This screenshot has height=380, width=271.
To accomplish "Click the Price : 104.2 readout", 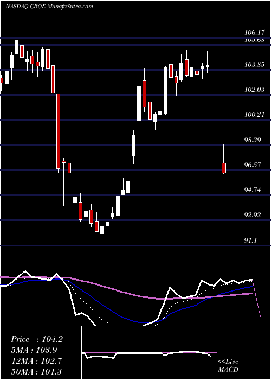I will (x=37, y=339).
